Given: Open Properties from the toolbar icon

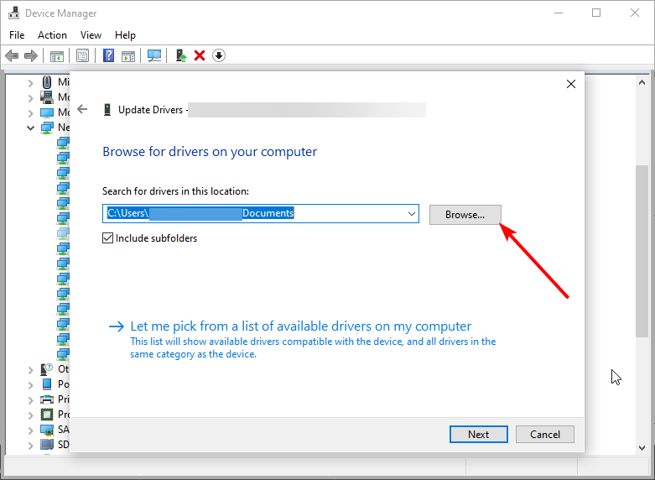Looking at the screenshot, I should (x=83, y=55).
